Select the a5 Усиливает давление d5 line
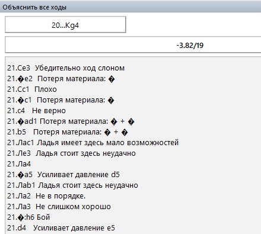Screen dimensions: 261x234 [63, 175]
